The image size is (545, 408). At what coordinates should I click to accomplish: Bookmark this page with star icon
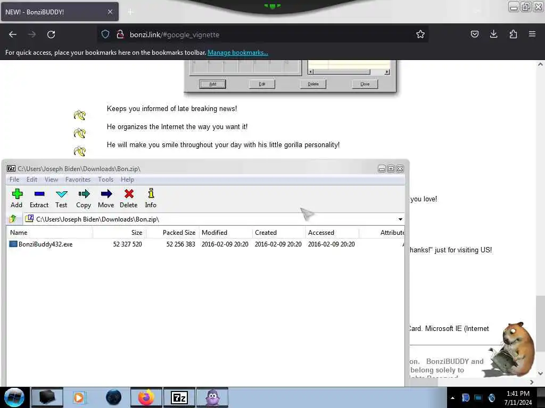click(x=420, y=34)
